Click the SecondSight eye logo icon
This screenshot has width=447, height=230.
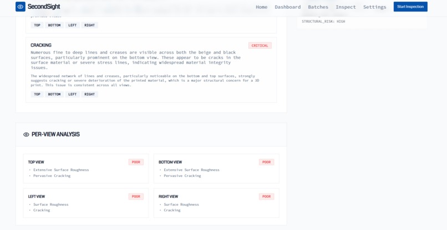coord(20,7)
